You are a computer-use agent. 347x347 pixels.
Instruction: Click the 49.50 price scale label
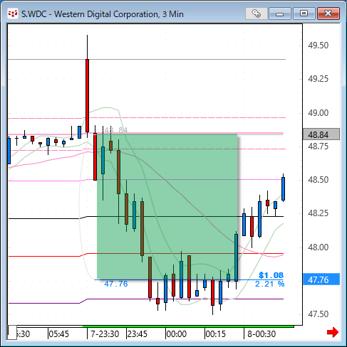pyautogui.click(x=318, y=45)
